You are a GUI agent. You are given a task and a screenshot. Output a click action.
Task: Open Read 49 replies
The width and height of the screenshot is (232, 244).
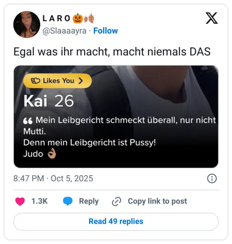click(116, 222)
